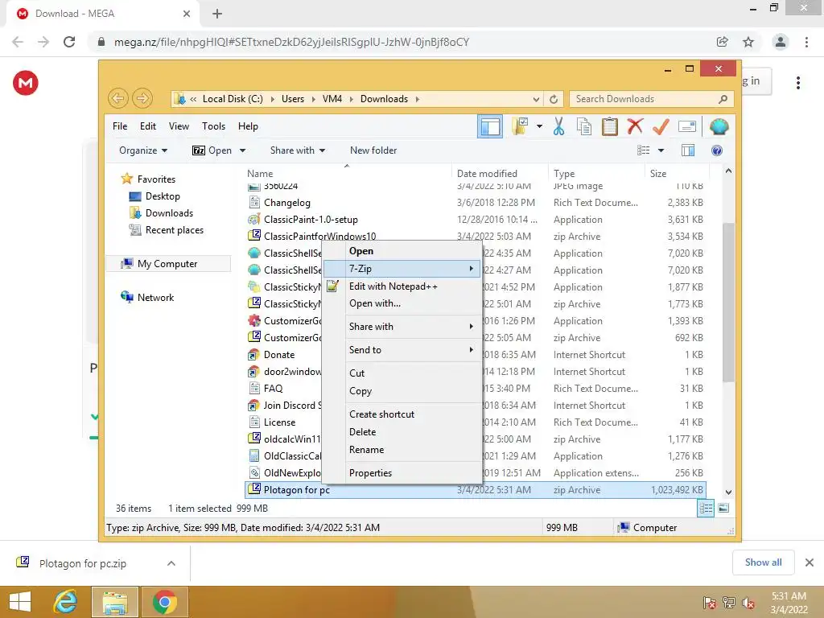The image size is (824, 618).
Task: Click the change view icon
Action: point(644,150)
